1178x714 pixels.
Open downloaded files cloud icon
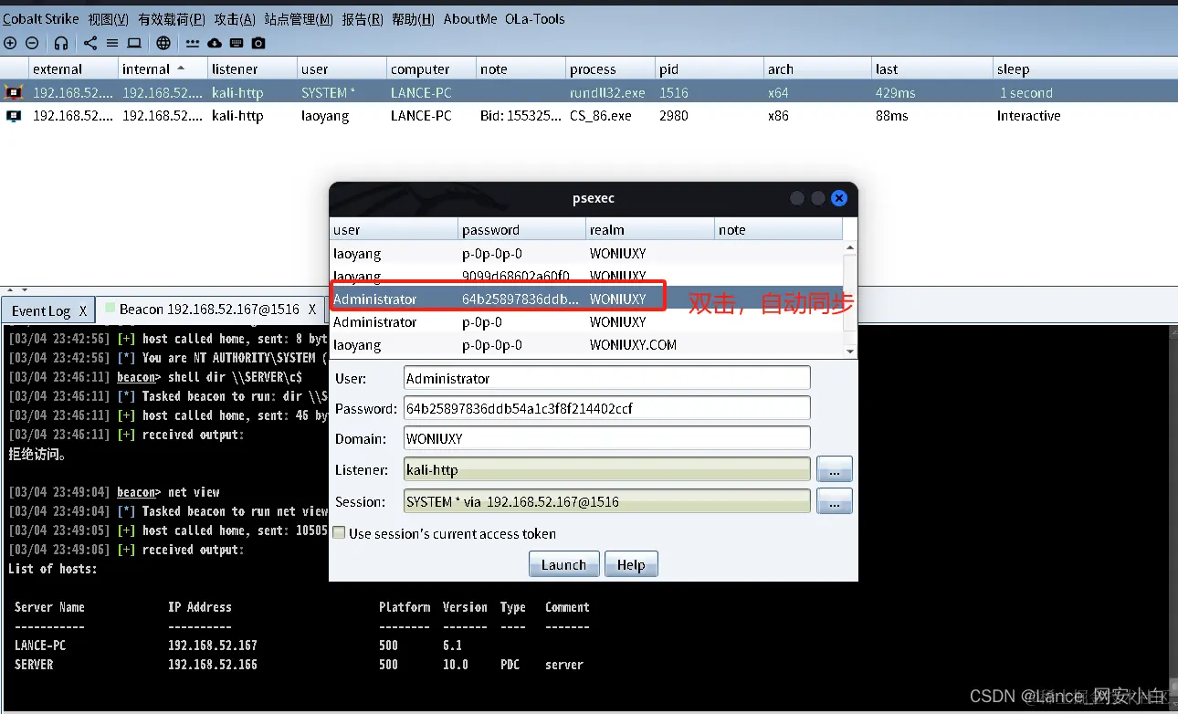215,43
